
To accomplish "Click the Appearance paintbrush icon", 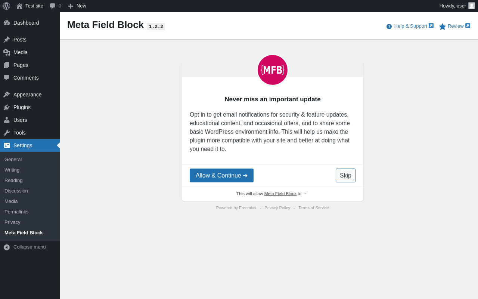I will [x=7, y=95].
